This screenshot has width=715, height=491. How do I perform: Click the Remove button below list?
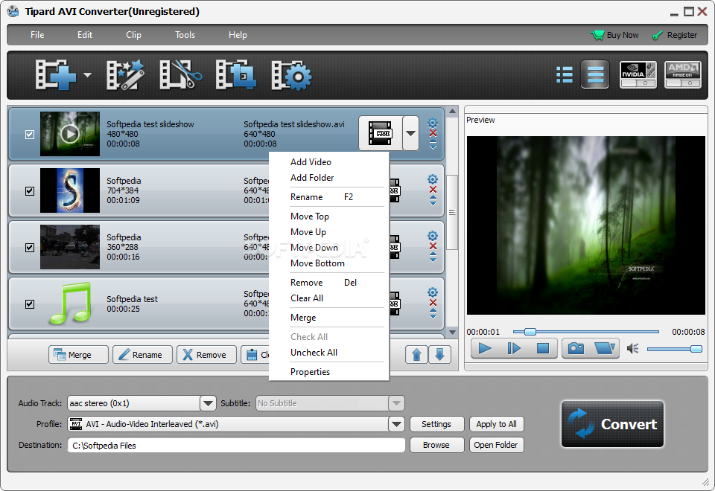click(x=206, y=355)
